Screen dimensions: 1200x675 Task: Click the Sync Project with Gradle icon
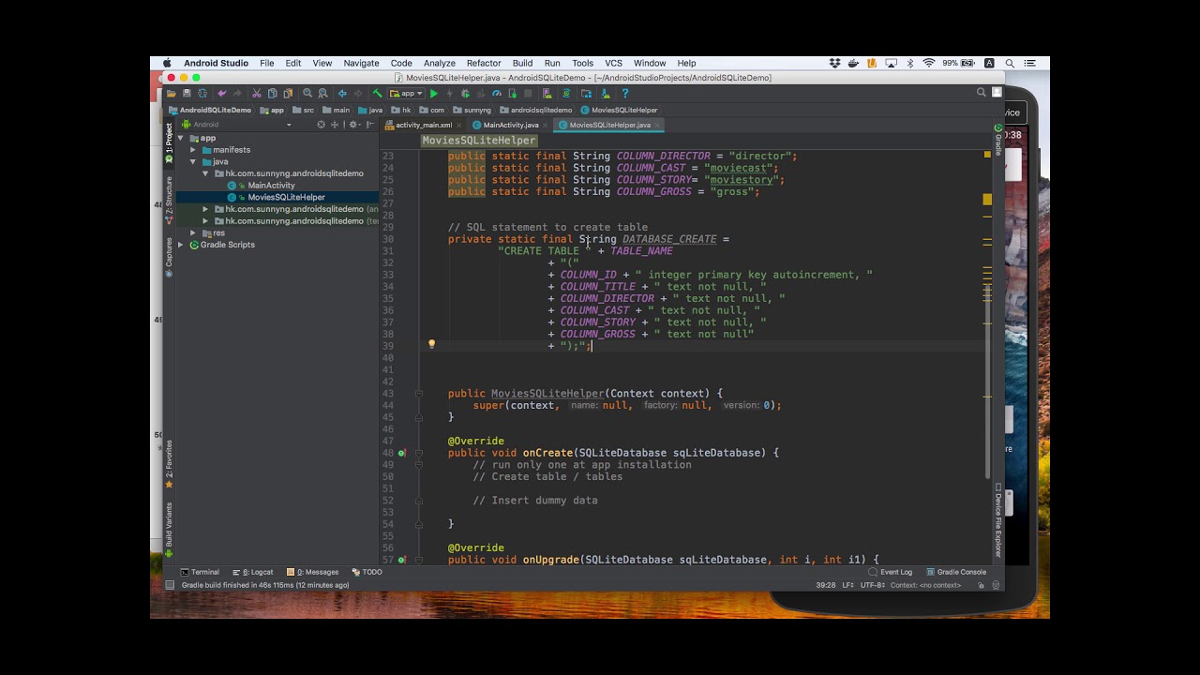point(566,94)
